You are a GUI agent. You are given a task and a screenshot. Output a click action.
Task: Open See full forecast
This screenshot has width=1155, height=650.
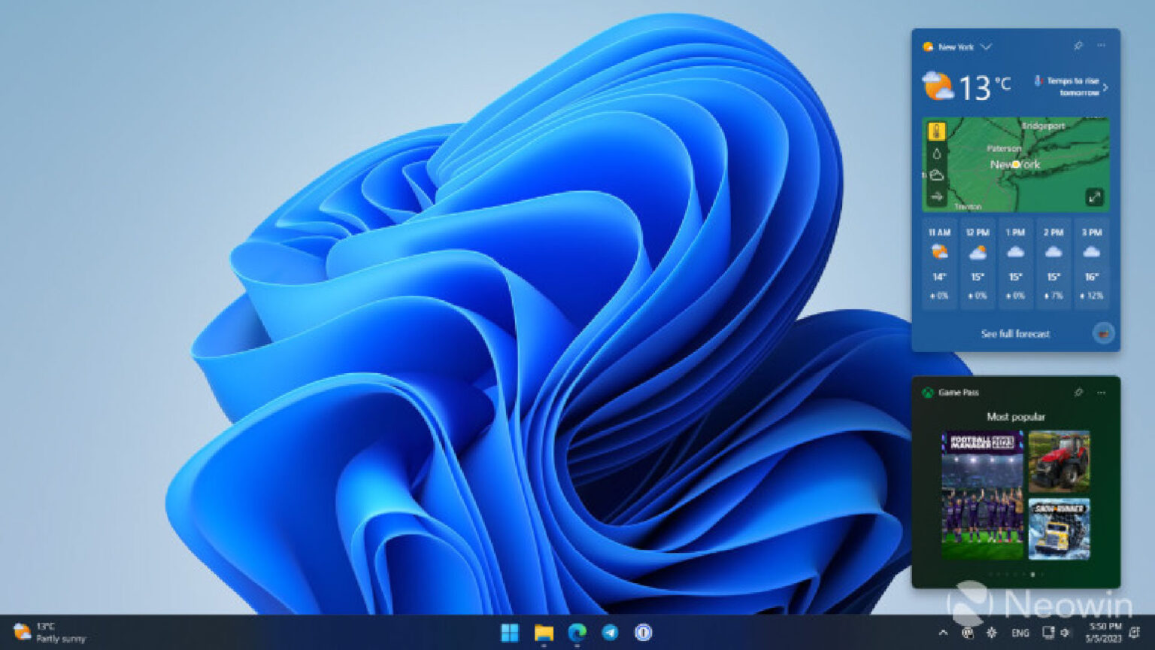pyautogui.click(x=1014, y=333)
